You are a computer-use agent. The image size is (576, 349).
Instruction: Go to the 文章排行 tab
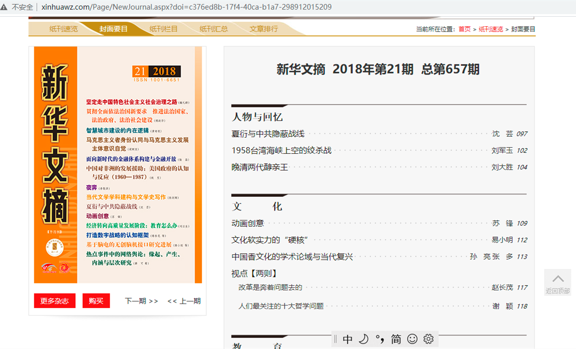point(263,29)
